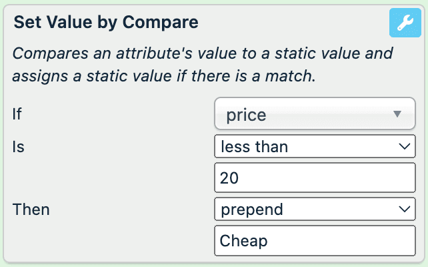Click the "Set Value by Compare" title

coord(106,22)
